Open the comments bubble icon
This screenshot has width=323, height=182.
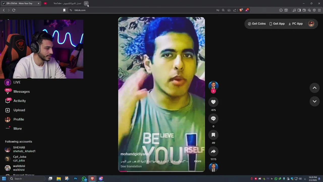[213, 118]
